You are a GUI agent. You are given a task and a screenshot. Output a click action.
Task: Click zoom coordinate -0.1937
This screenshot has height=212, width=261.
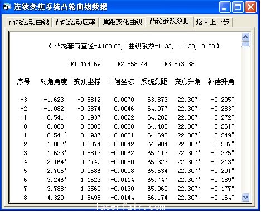89,117
